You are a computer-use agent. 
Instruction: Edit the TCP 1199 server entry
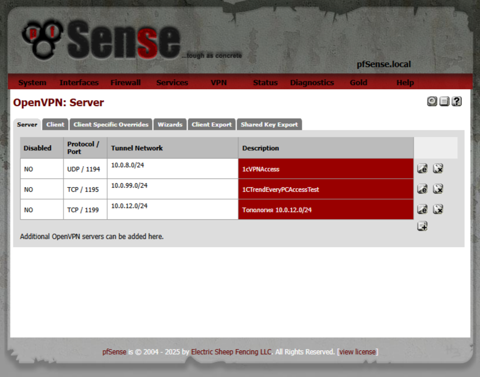point(422,209)
